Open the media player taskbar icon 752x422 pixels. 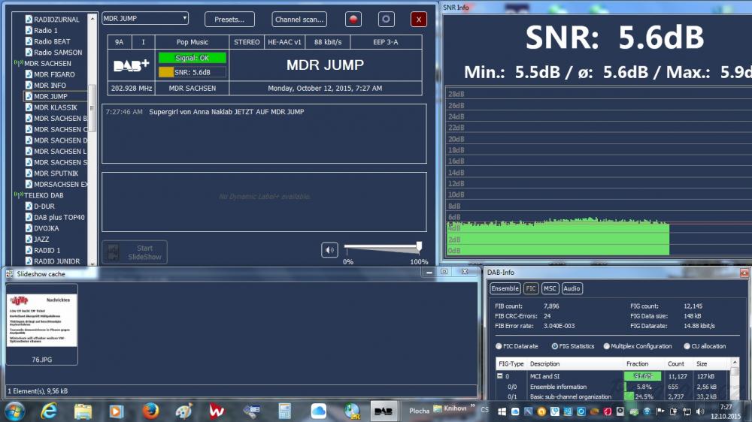point(116,411)
